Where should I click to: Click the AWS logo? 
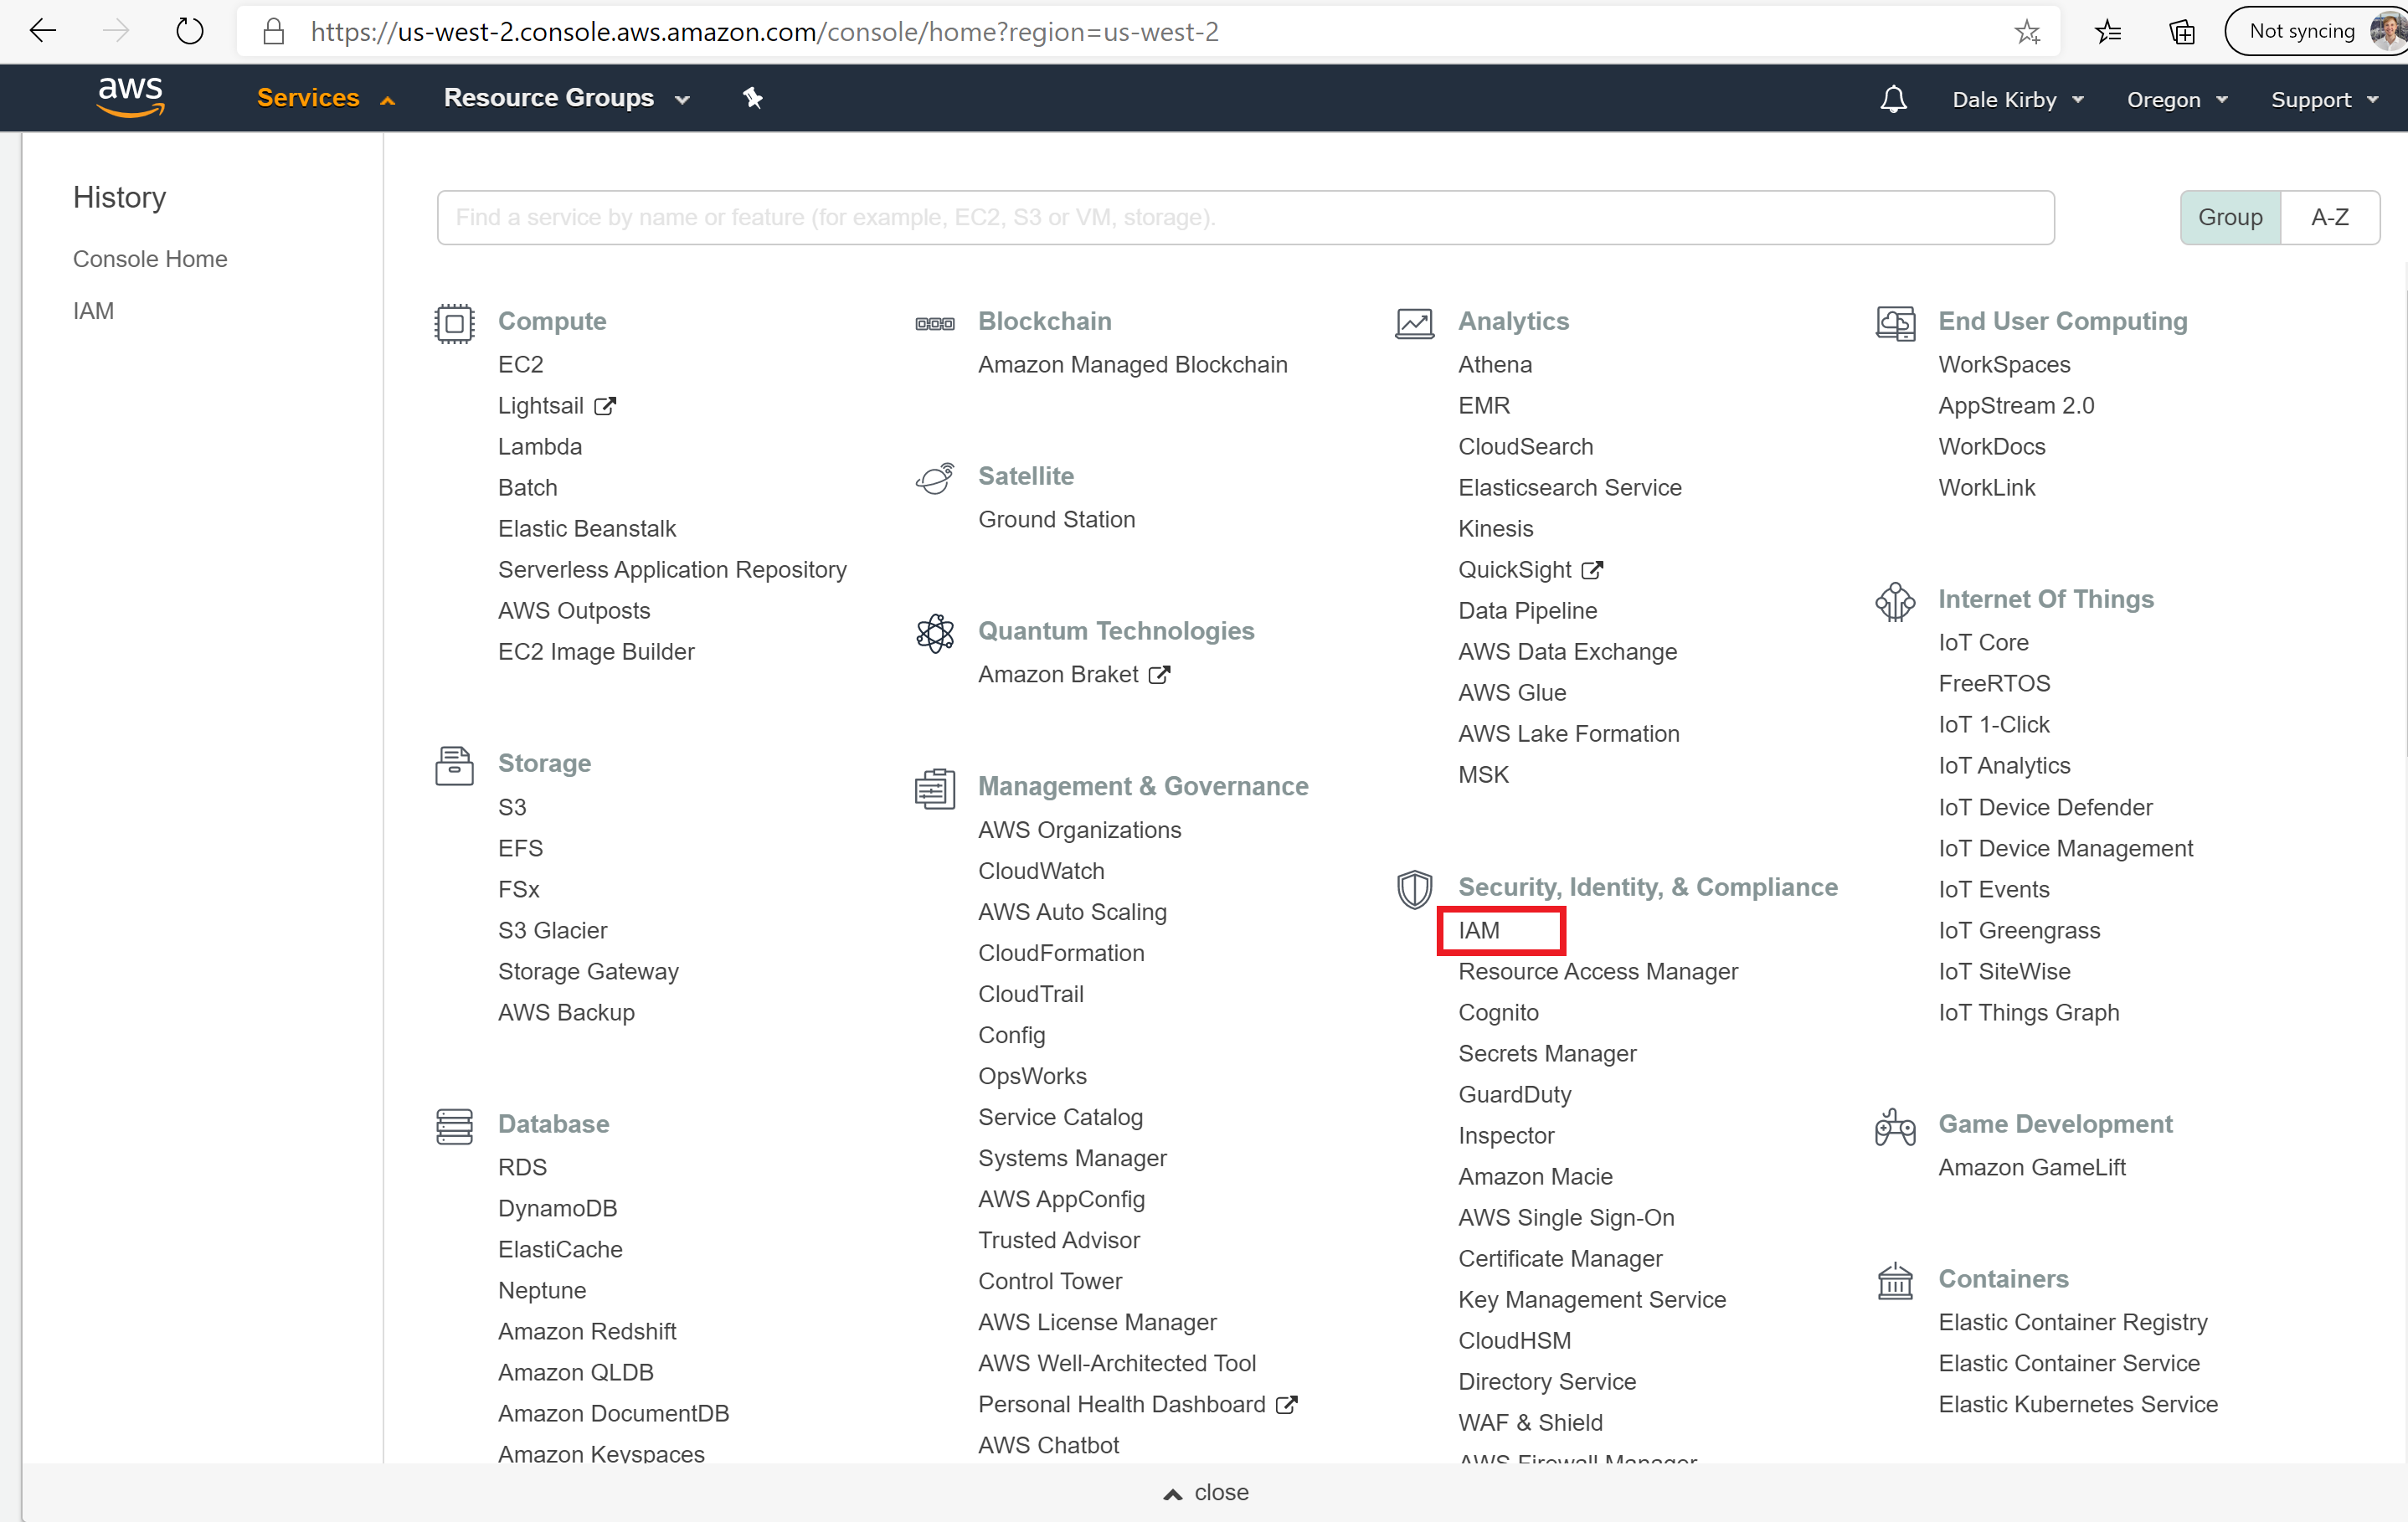131,97
